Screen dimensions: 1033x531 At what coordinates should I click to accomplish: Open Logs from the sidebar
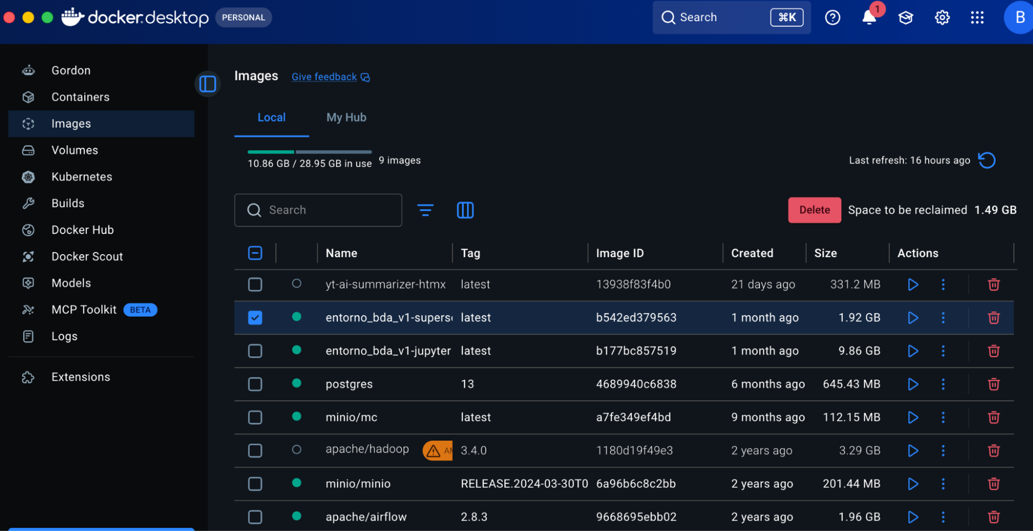click(101, 336)
